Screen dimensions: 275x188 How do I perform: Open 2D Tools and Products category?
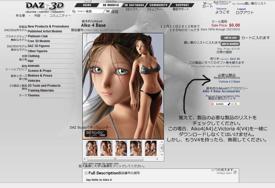(44, 86)
